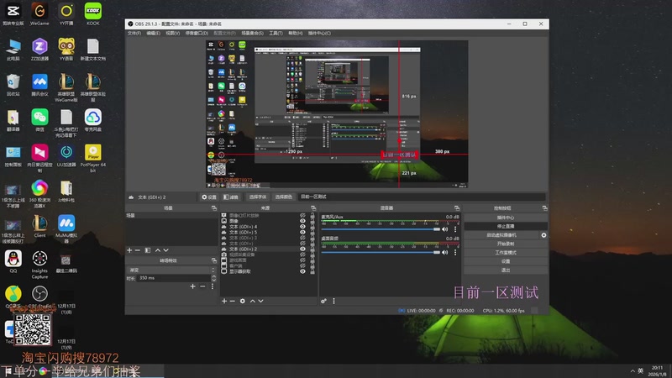Toggle visibility of 图像 source
Viewport: 672px width, 378px height.
coord(302,221)
